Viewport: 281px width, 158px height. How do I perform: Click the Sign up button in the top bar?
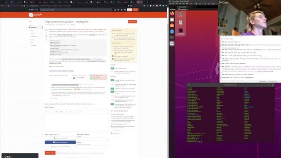(136, 10)
